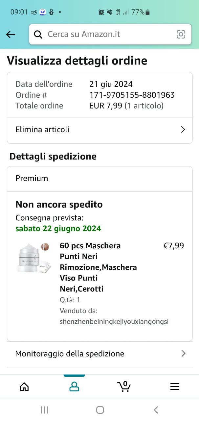Tap the alarm icon in status bar
This screenshot has width=199, height=421.
pos(101,12)
